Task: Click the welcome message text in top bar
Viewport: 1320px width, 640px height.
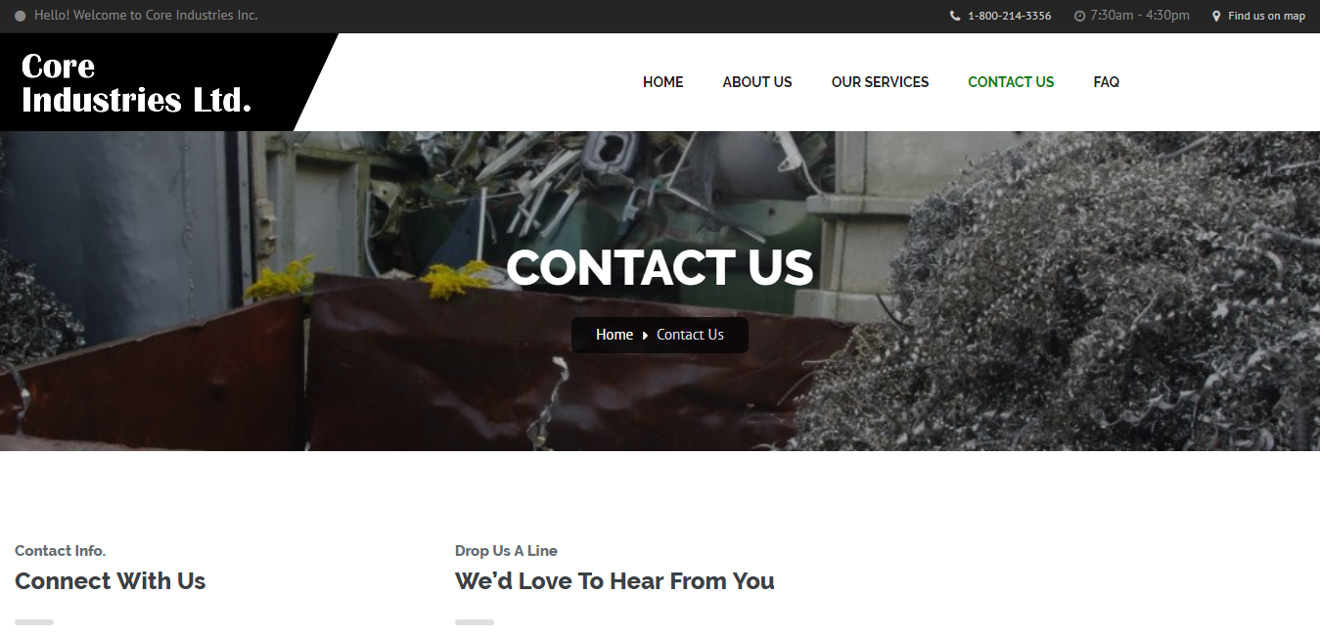Action: click(146, 16)
